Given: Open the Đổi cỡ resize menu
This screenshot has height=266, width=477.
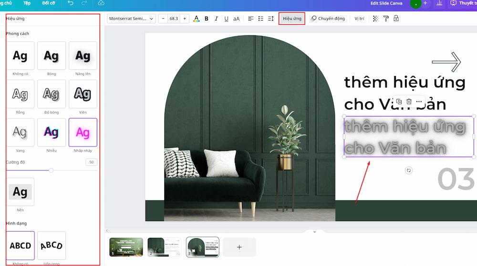Looking at the screenshot, I should 49,3.
